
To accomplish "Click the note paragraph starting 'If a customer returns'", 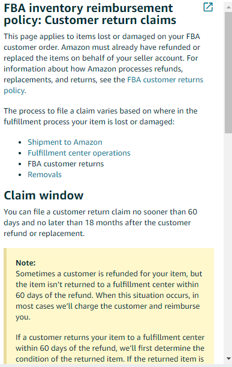I will [110, 348].
